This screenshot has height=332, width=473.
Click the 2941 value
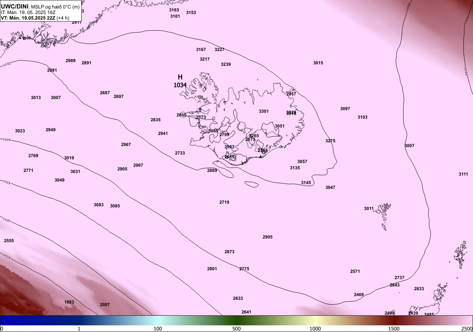click(163, 133)
